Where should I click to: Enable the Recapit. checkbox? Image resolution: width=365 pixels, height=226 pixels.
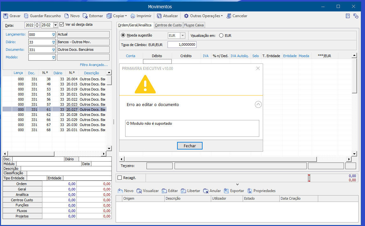click(120, 178)
